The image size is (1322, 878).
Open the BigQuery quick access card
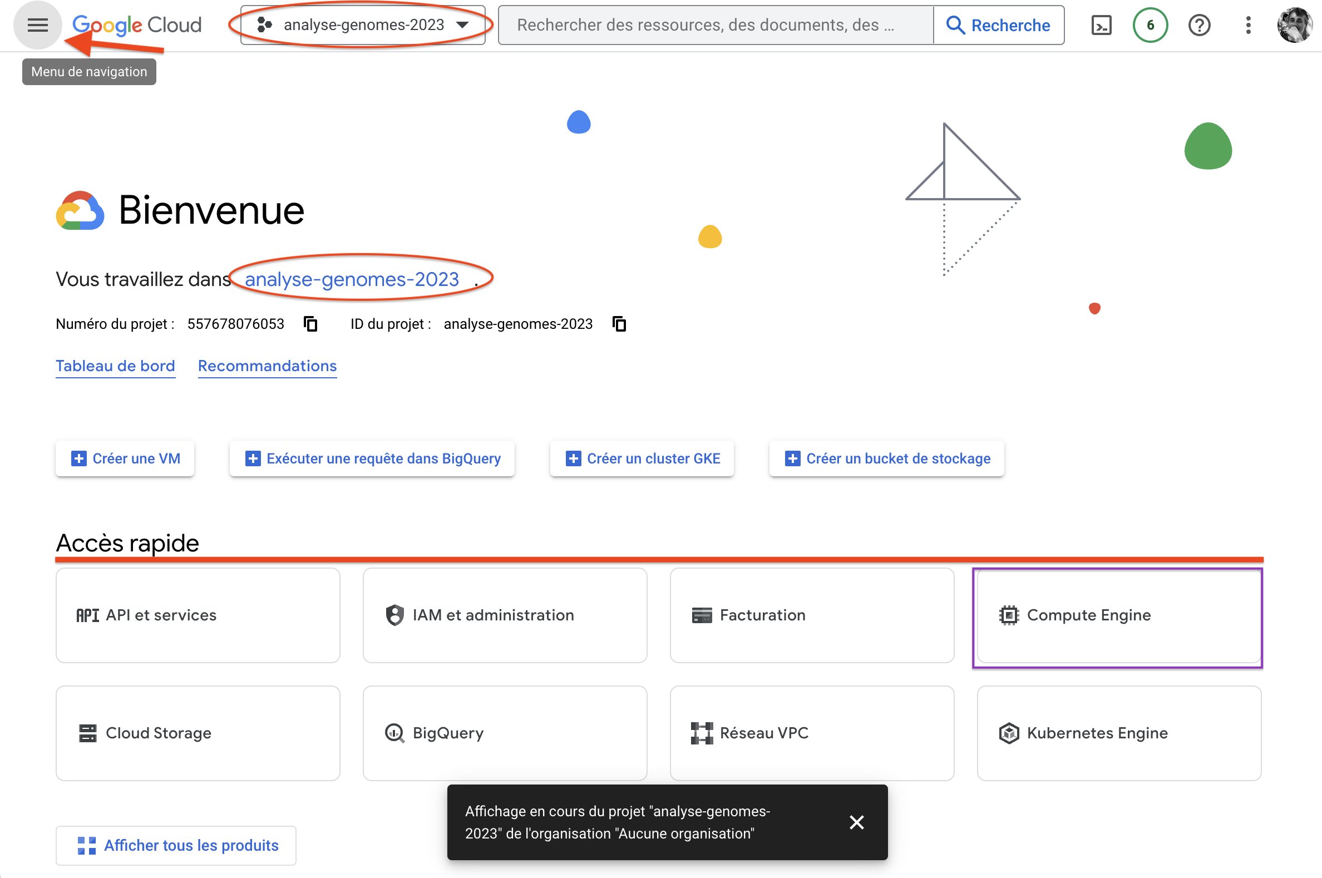pos(505,733)
